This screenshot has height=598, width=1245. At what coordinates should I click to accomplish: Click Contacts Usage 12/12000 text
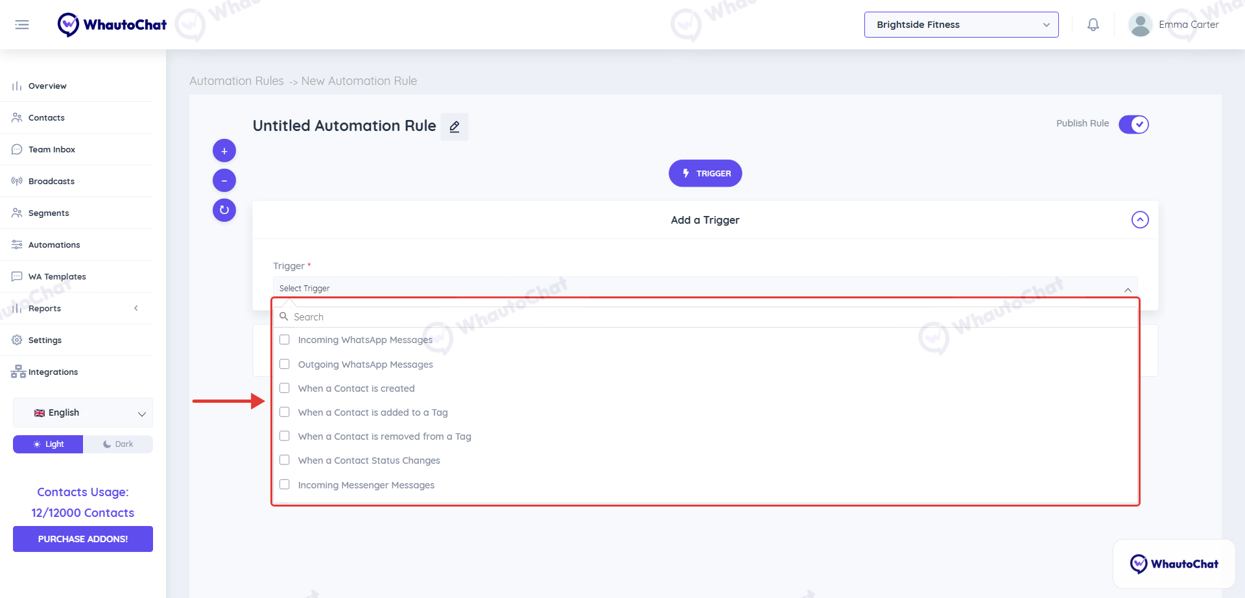[x=83, y=503]
